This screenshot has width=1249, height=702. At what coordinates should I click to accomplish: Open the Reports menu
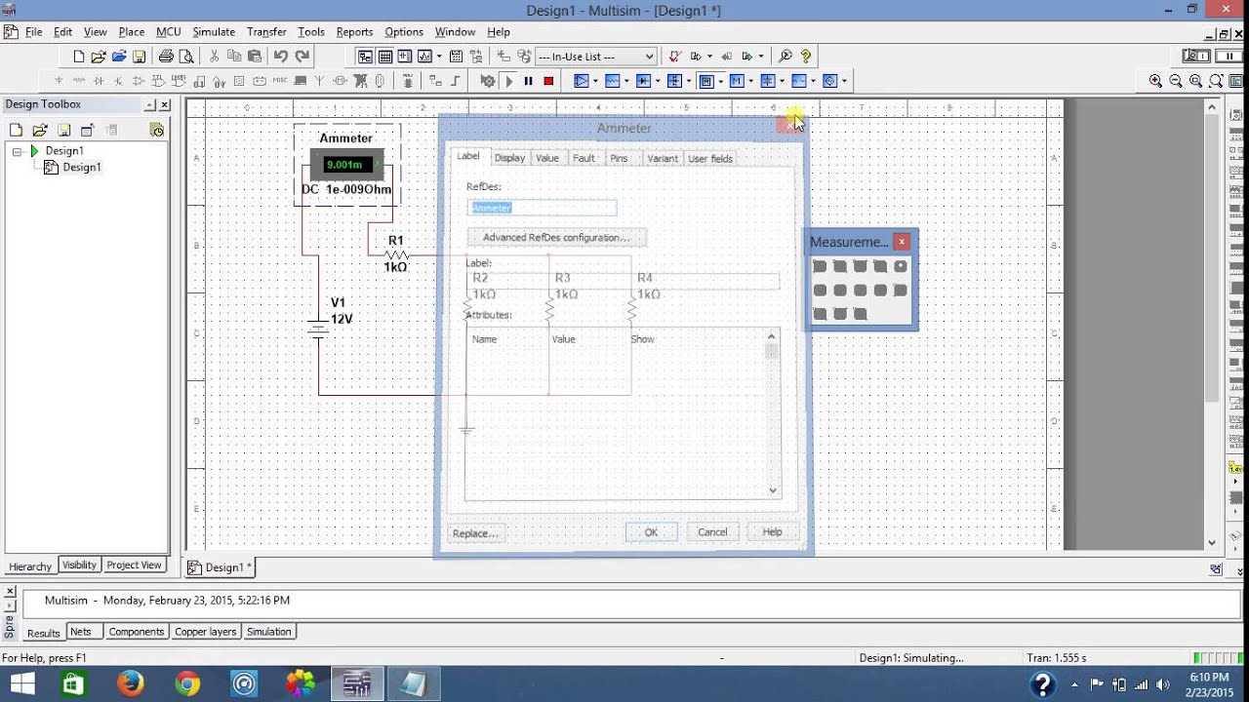354,32
